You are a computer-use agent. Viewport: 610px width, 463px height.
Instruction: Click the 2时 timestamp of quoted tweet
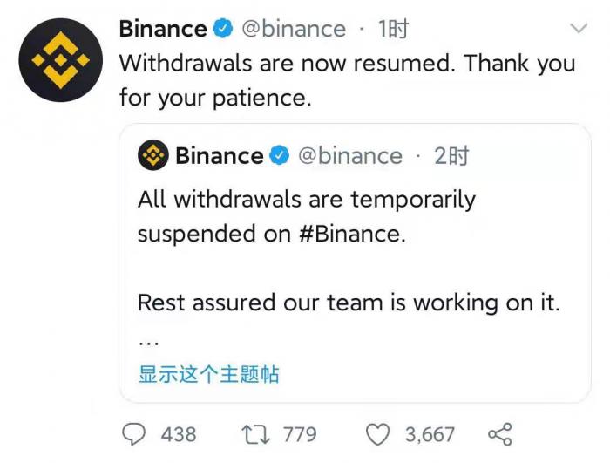[451, 156]
